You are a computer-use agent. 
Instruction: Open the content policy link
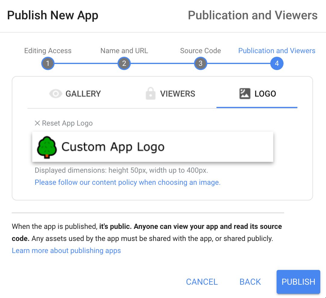[127, 182]
